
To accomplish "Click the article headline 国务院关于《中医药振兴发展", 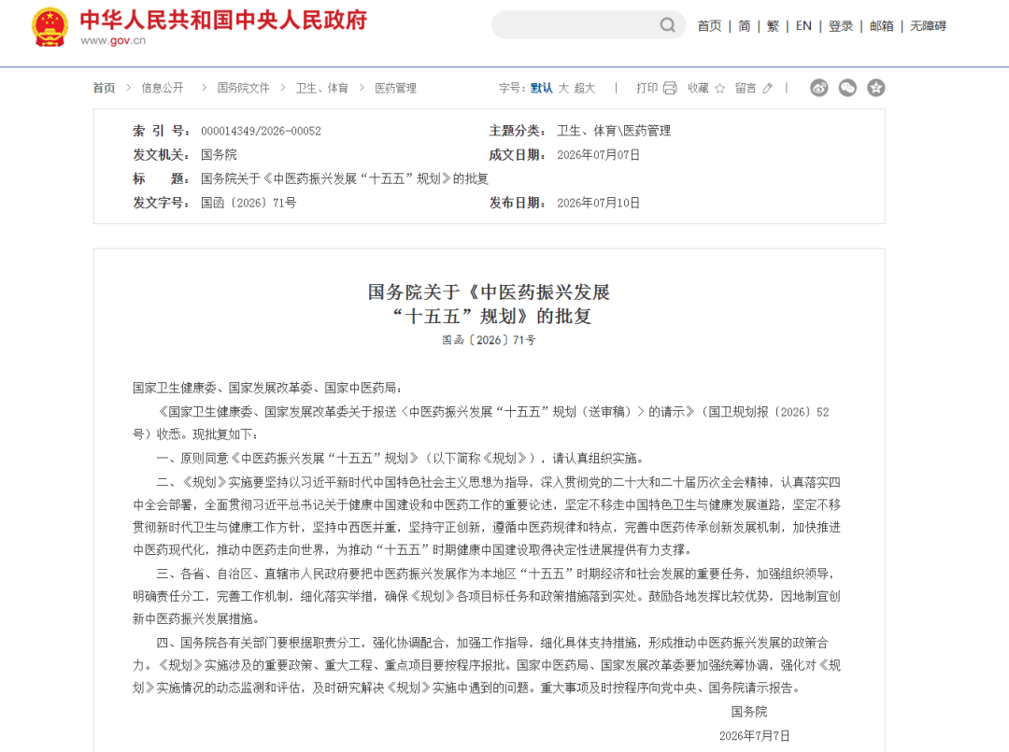I will pyautogui.click(x=489, y=292).
